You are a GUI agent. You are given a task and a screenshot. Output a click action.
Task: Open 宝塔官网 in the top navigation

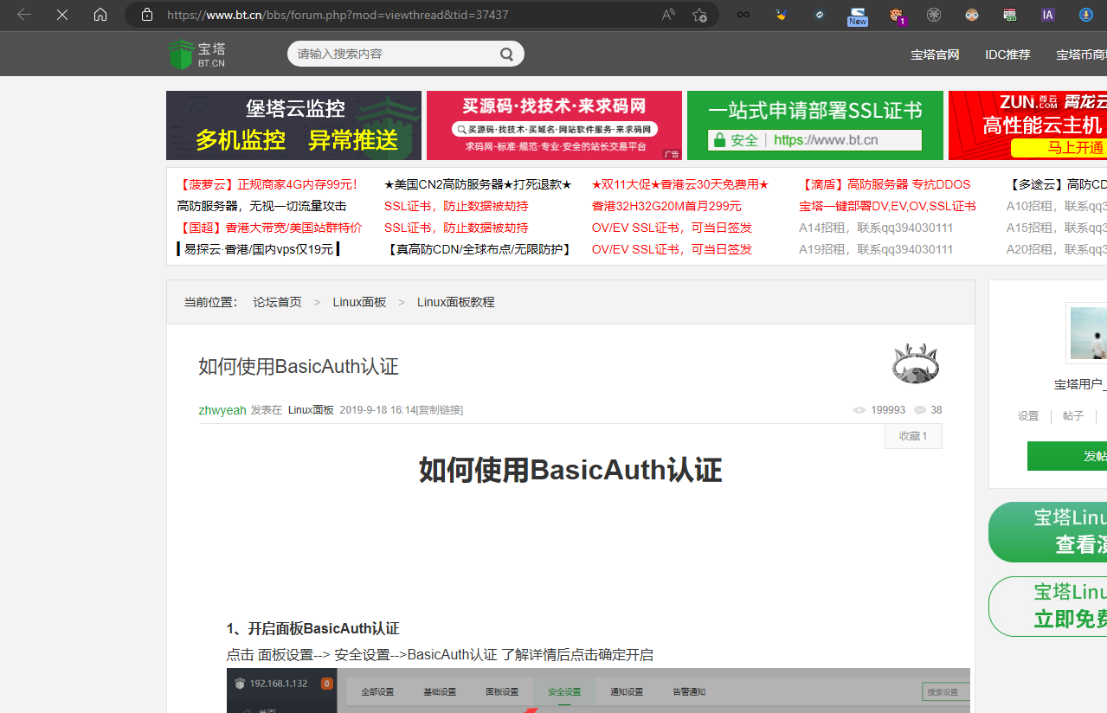click(x=935, y=55)
